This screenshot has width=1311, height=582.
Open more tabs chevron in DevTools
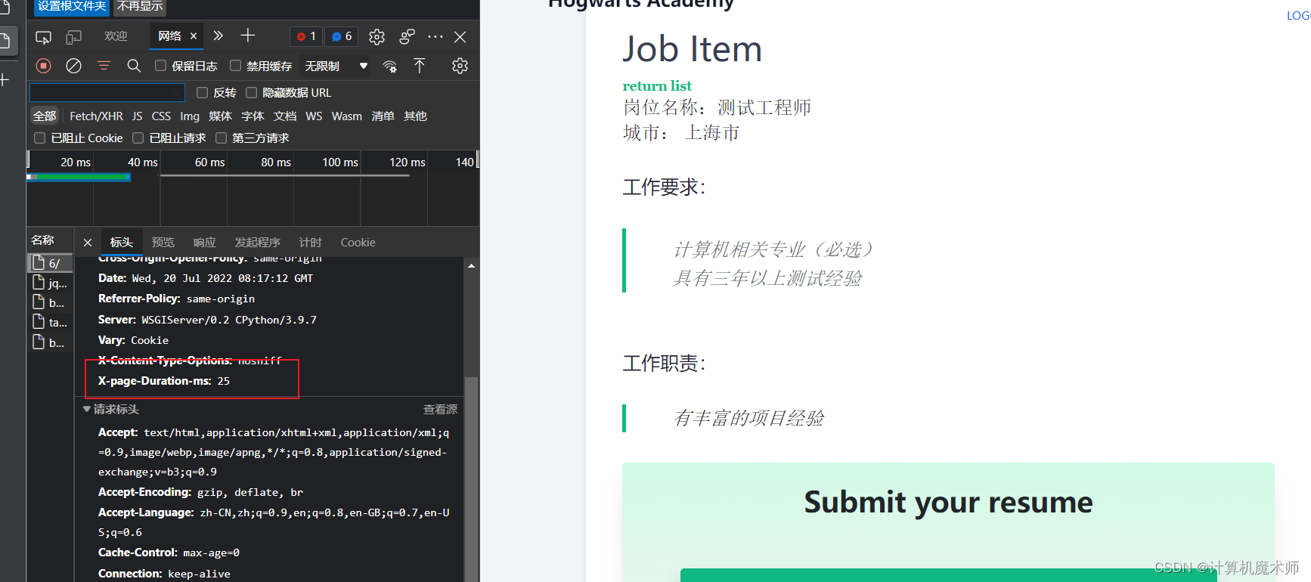click(x=218, y=36)
